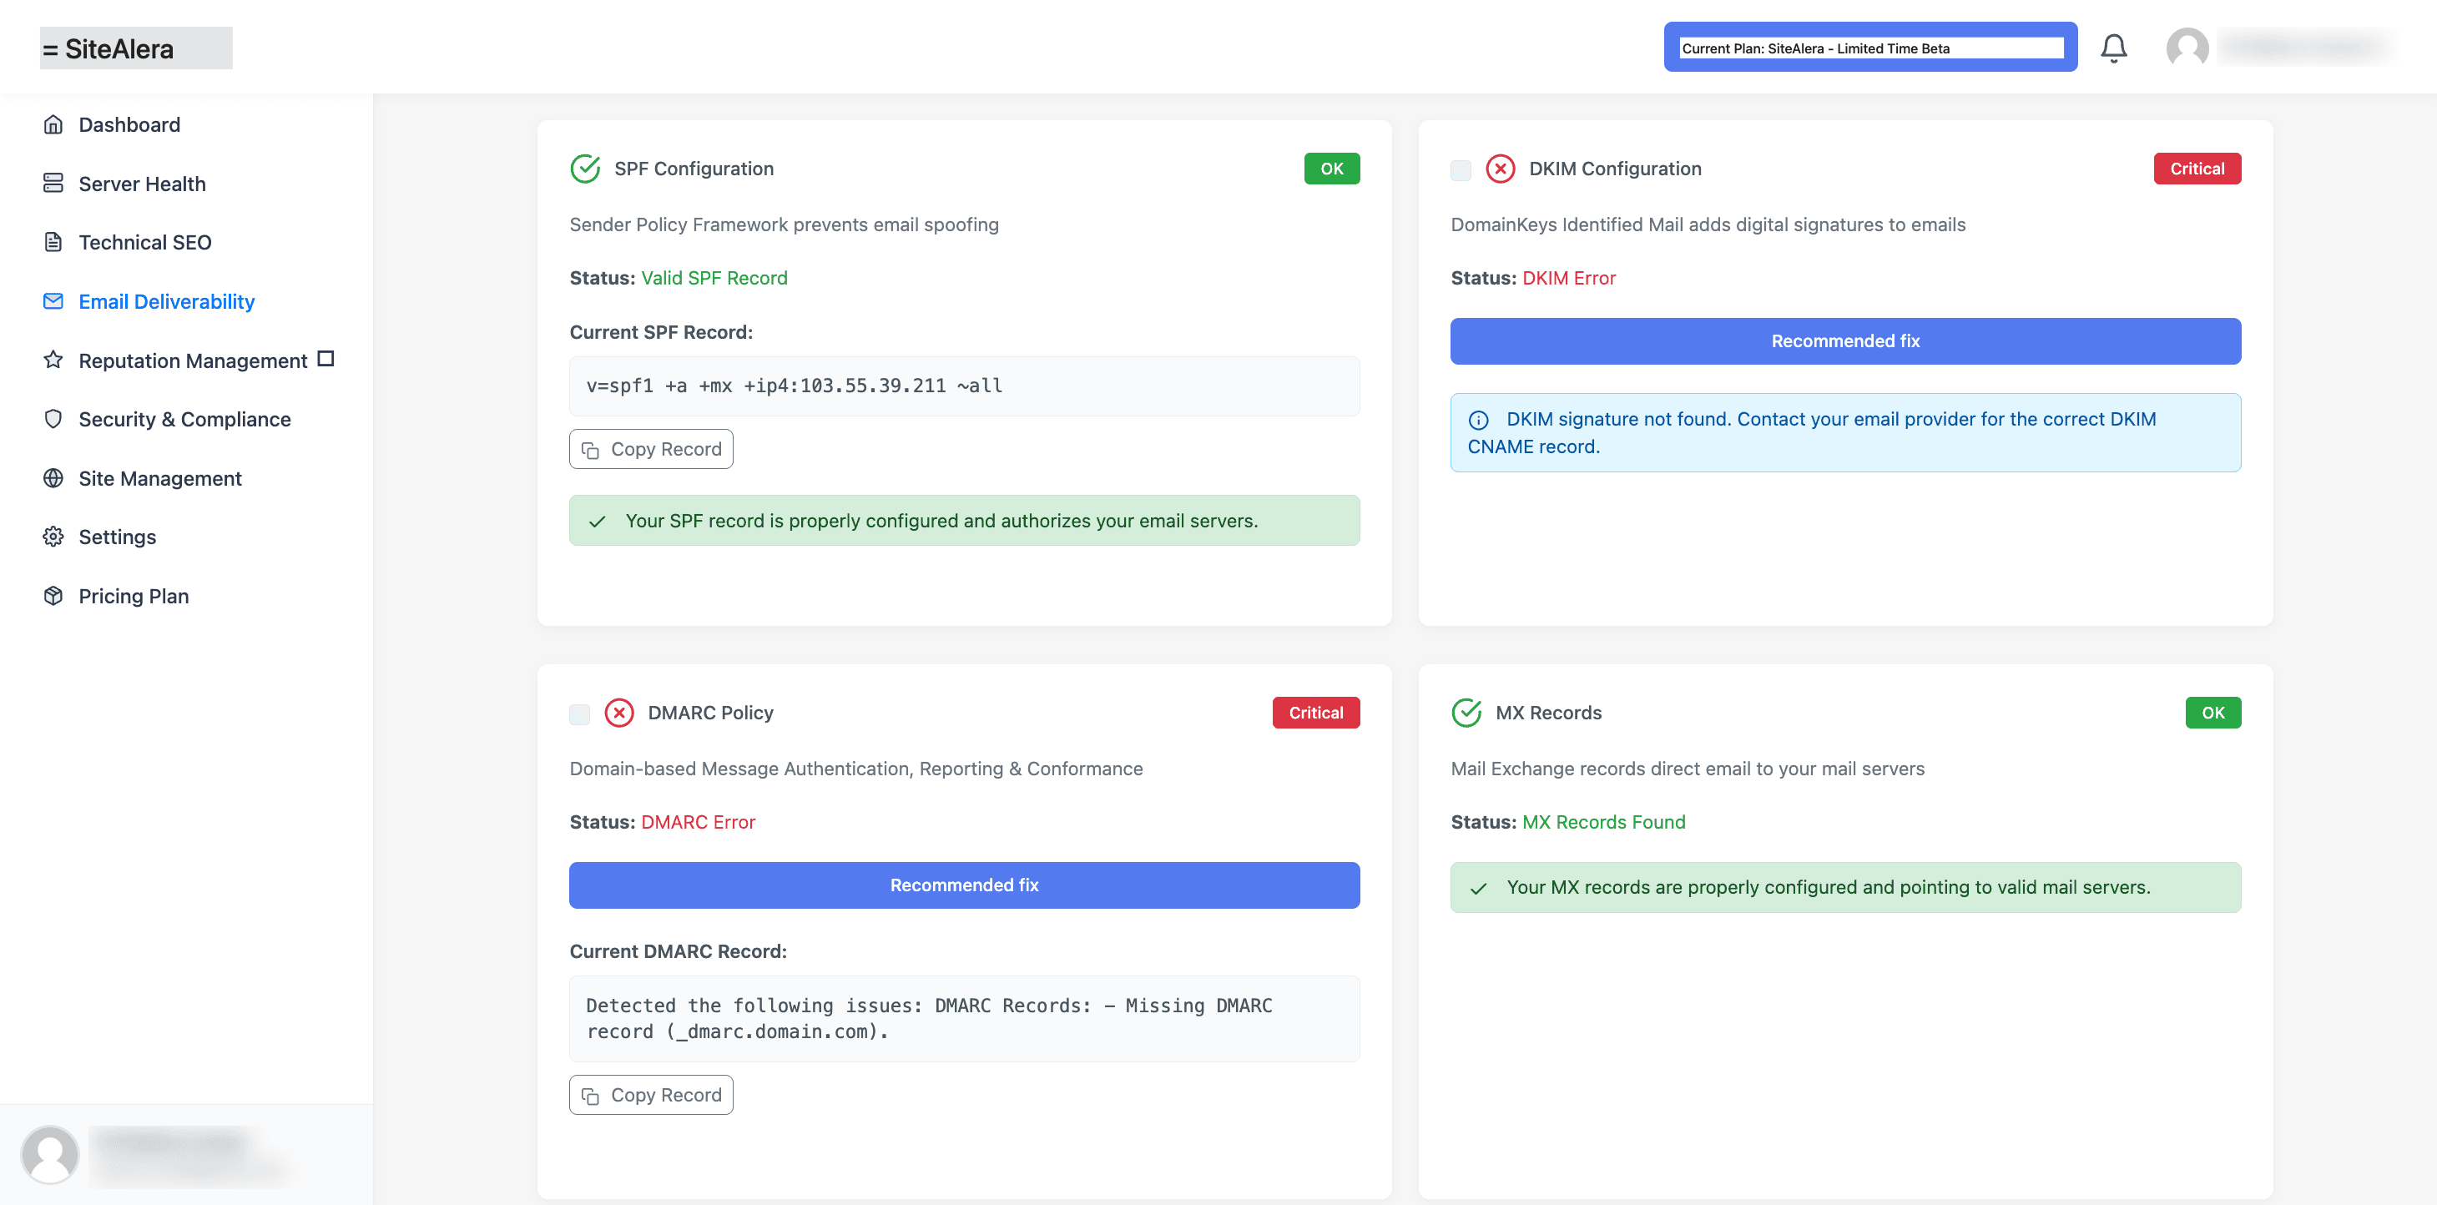Image resolution: width=2437 pixels, height=1205 pixels.
Task: Show recommended fix for DKIM
Action: [x=1844, y=341]
